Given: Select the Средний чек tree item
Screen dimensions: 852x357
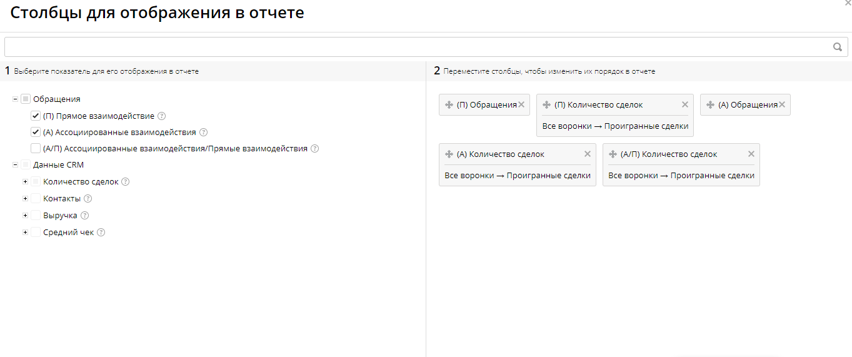Looking at the screenshot, I should click(x=68, y=232).
